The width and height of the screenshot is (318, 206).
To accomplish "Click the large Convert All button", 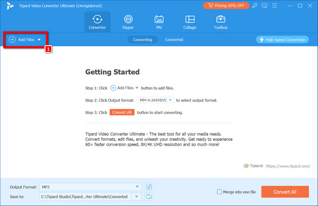I will click(x=285, y=192).
